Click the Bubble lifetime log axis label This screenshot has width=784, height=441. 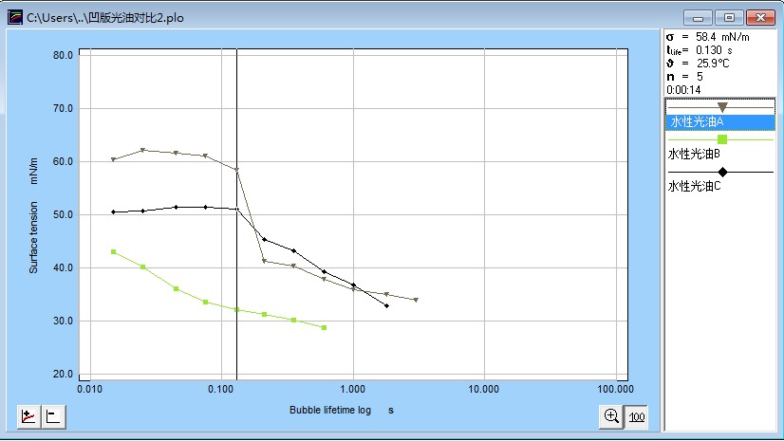tap(342, 411)
